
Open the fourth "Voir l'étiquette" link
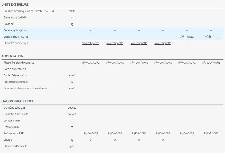point(163,43)
